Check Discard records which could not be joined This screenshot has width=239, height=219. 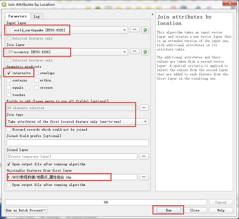(x=9, y=129)
